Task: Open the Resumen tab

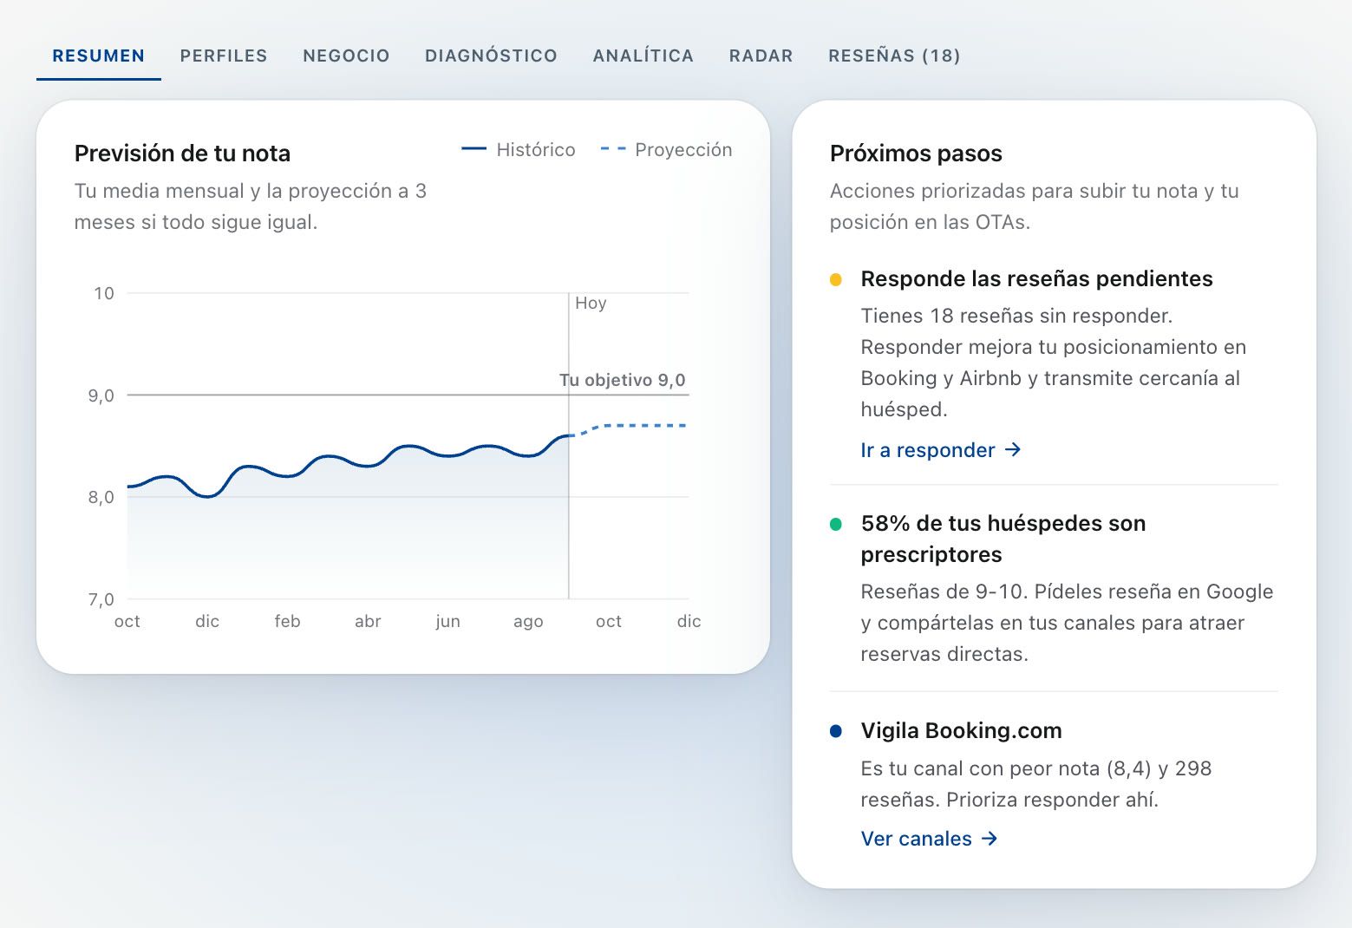Action: pyautogui.click(x=99, y=56)
